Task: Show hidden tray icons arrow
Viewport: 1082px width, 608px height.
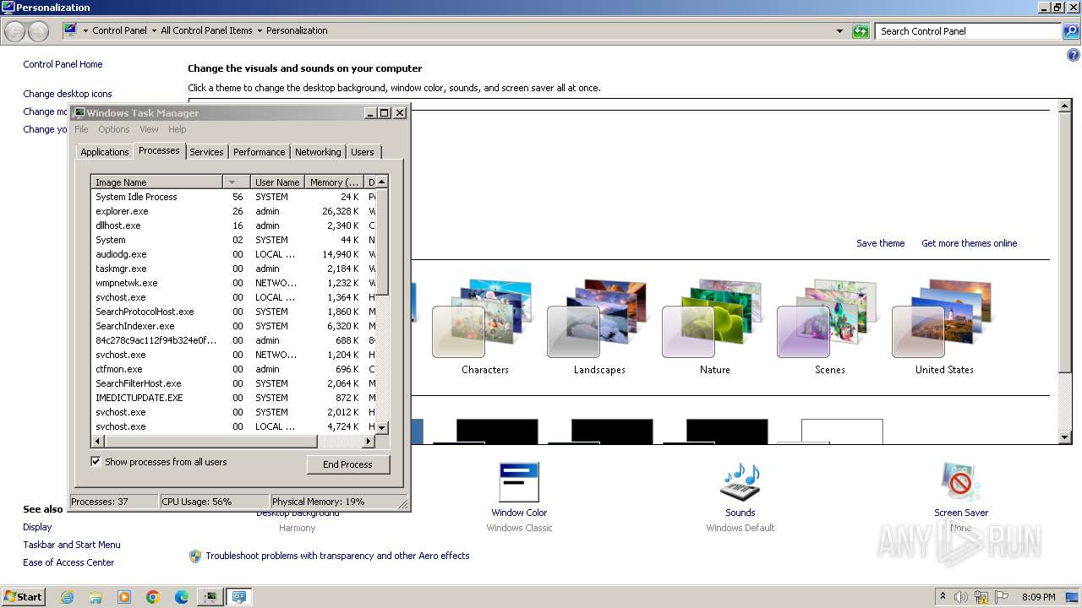Action: point(943,596)
